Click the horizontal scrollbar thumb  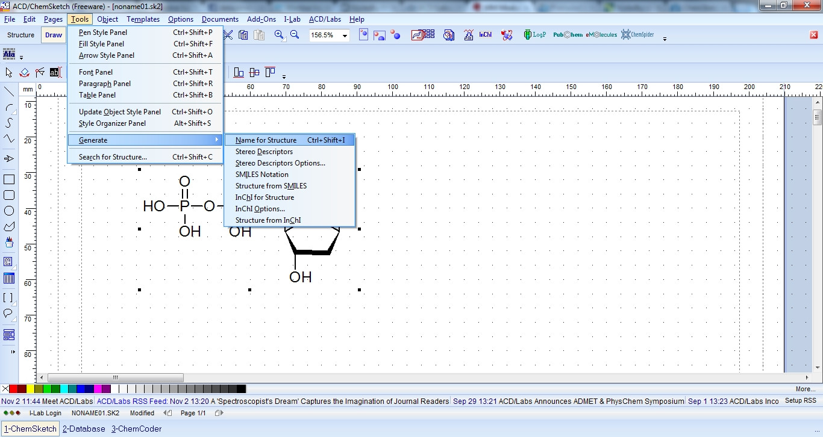(x=114, y=378)
